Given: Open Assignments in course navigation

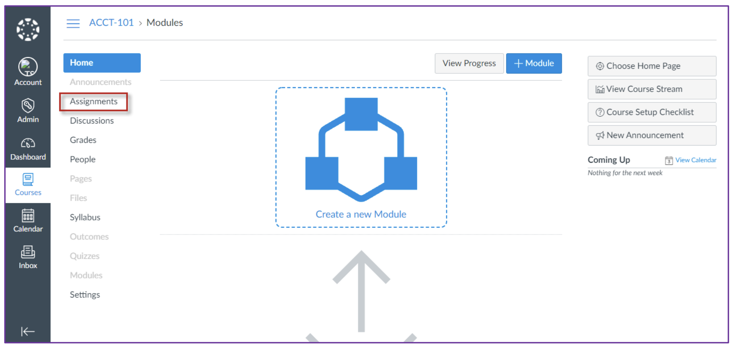Looking at the screenshot, I should (x=94, y=101).
